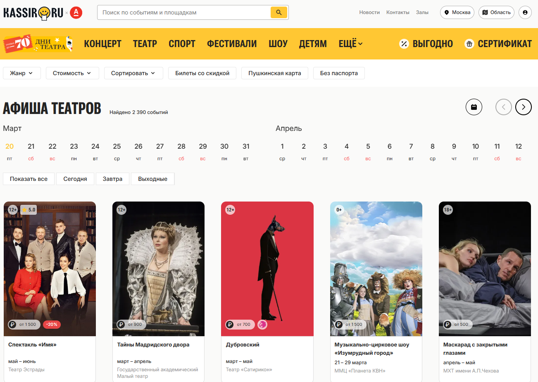
Task: Open the Стоимость price dropdown
Action: coord(72,73)
